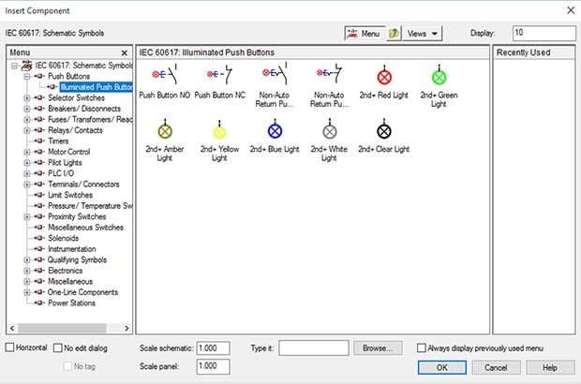Image resolution: width=581 pixels, height=384 pixels.
Task: Select the Push Button NC symbol
Action: pyautogui.click(x=219, y=81)
